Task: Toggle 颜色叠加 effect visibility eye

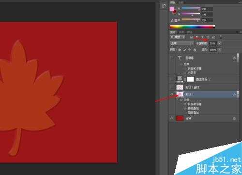Action: point(185,108)
